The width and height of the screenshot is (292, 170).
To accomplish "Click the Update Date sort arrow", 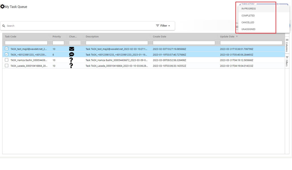I will 237,36.
